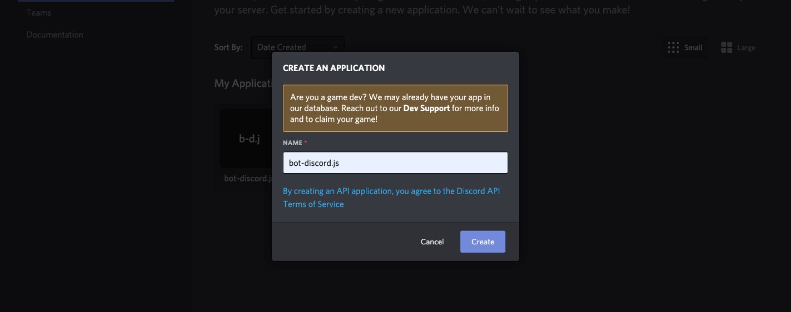Focus the application Name input field
This screenshot has height=312, width=791.
395,162
